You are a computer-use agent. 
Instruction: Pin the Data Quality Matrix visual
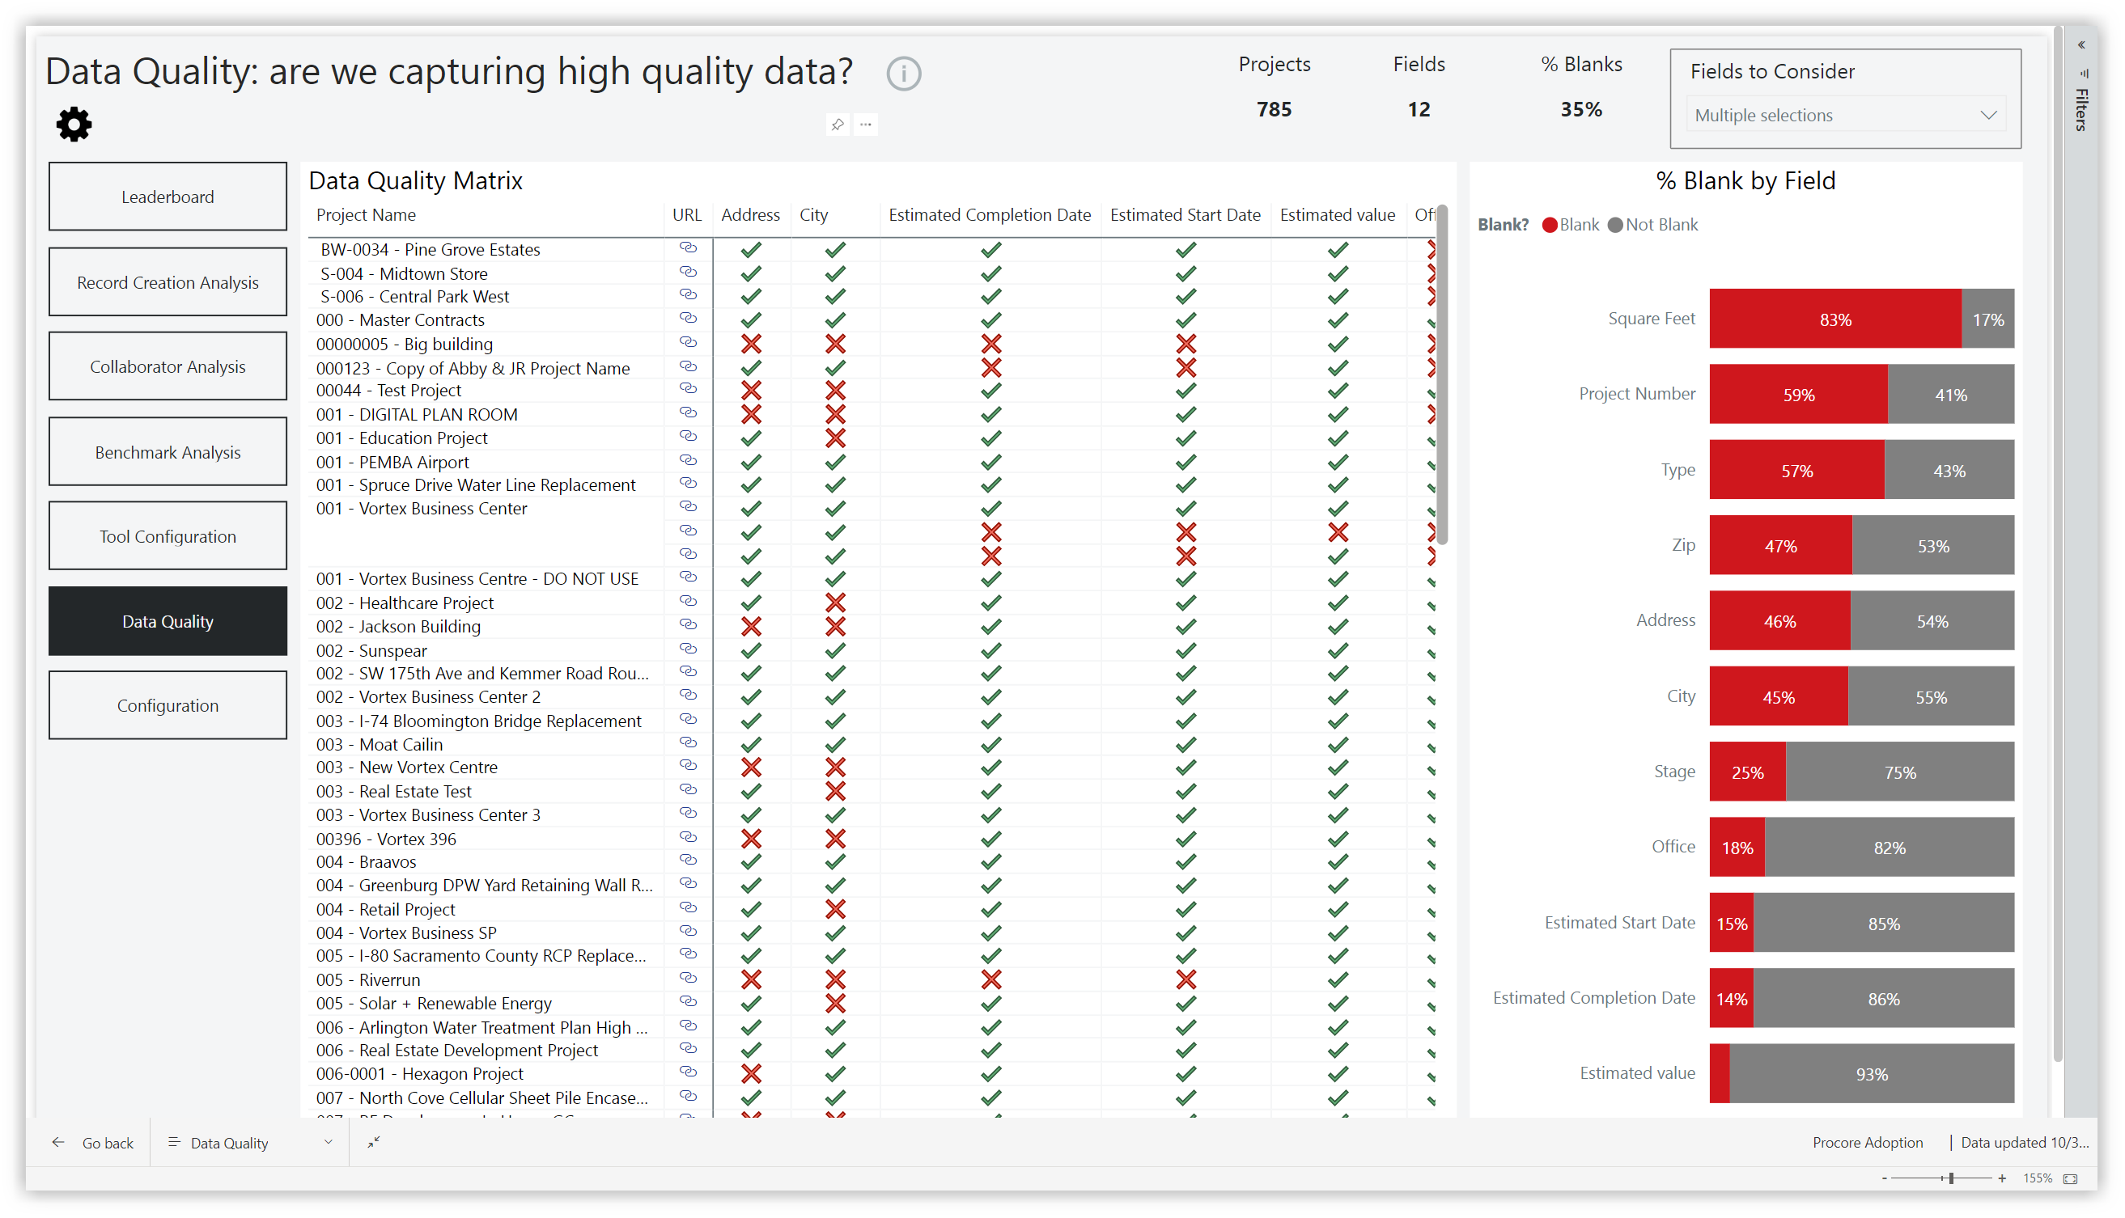tap(837, 125)
